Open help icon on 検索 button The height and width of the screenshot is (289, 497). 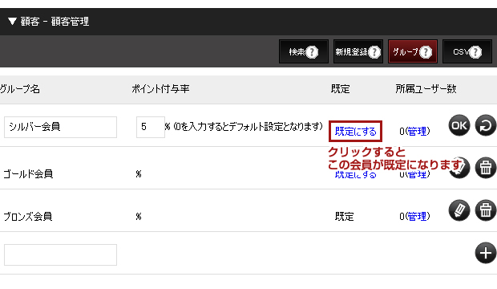(312, 51)
